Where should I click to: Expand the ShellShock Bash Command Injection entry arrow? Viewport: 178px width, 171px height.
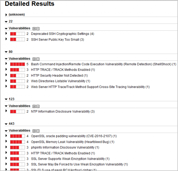pos(6,64)
